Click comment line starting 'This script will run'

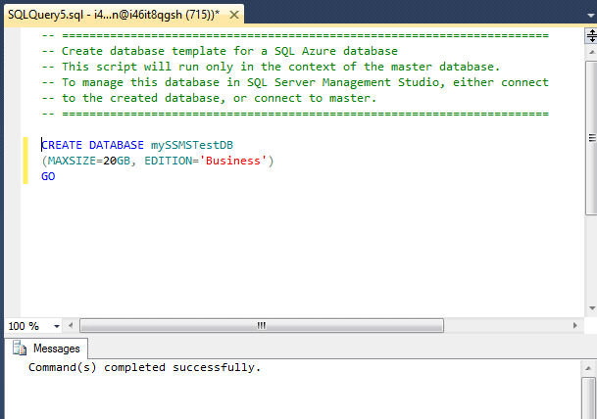(x=271, y=67)
